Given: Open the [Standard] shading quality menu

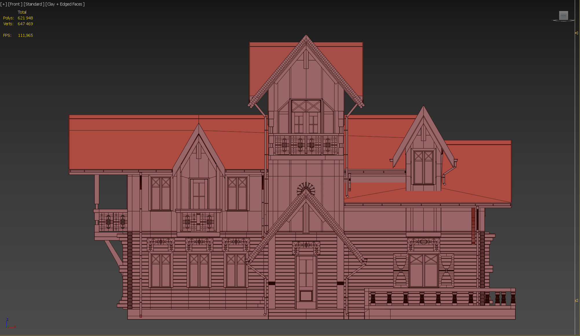Looking at the screenshot, I should (x=34, y=4).
